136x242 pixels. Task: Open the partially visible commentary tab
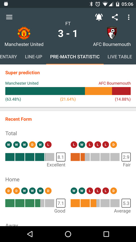9,57
